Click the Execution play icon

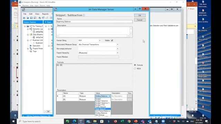(x=31, y=46)
